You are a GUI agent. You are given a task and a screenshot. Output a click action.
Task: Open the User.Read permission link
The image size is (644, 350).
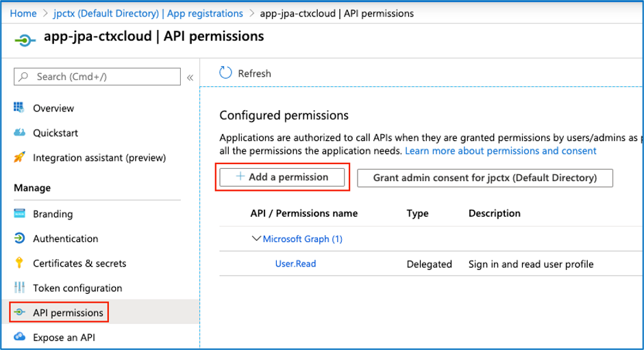click(295, 264)
